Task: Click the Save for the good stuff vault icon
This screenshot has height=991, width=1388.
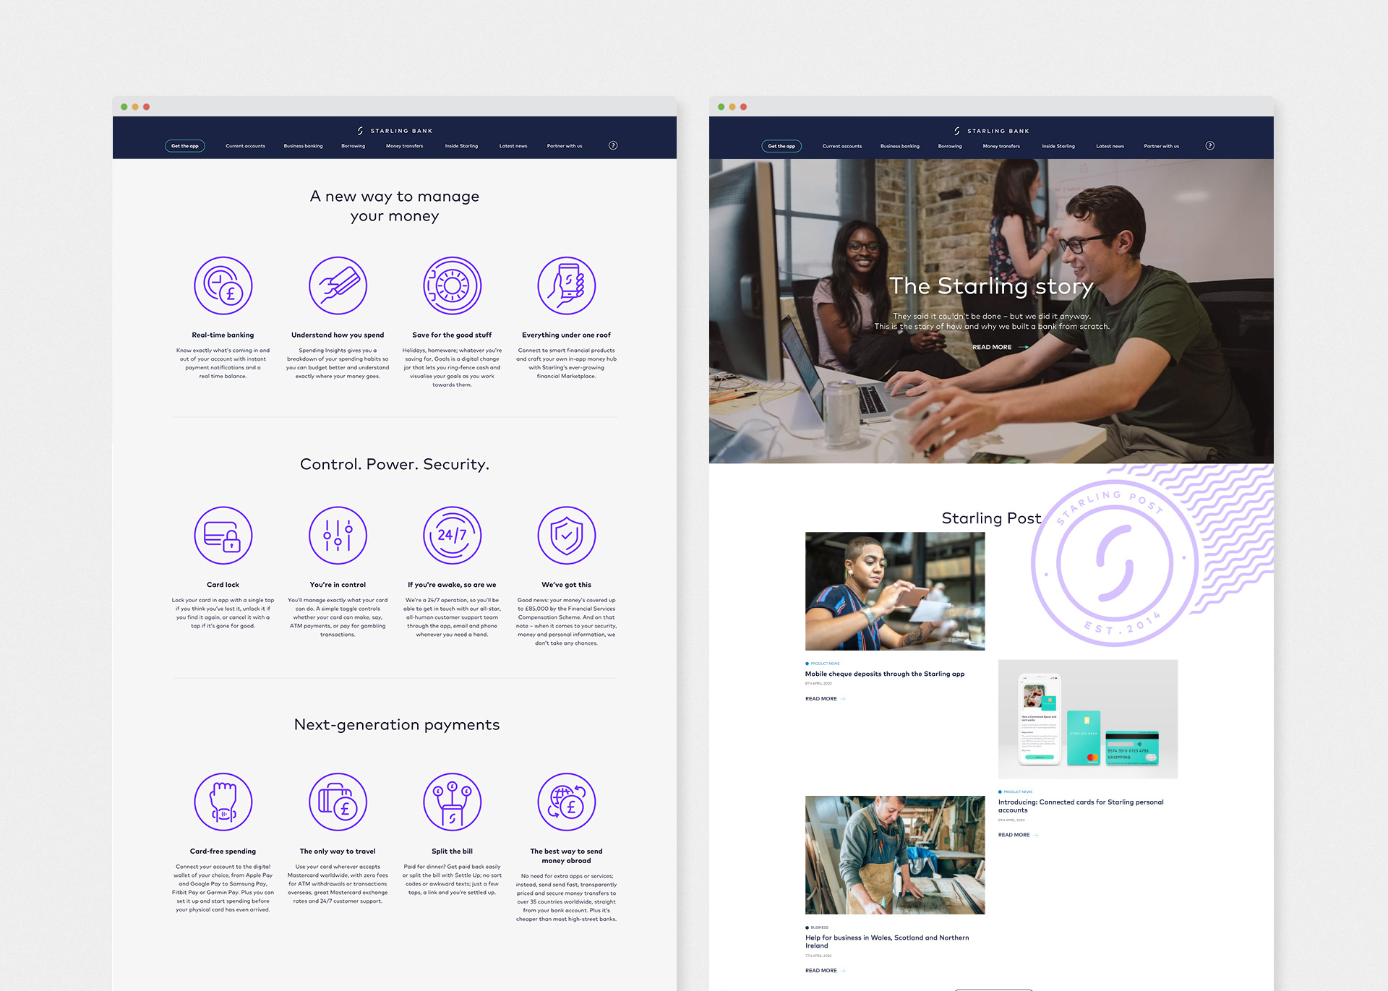Action: tap(452, 286)
